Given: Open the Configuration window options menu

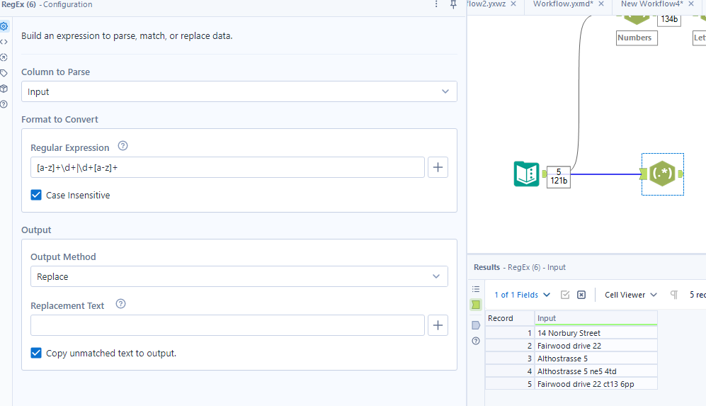Looking at the screenshot, I should (436, 4).
